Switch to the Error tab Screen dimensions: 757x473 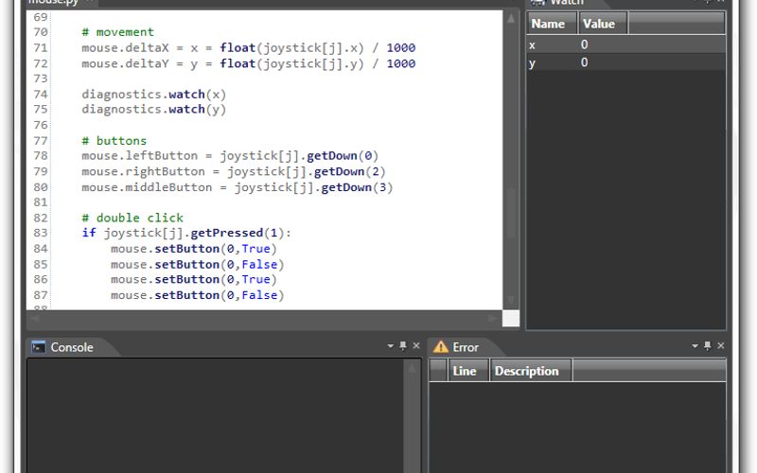[x=465, y=347]
